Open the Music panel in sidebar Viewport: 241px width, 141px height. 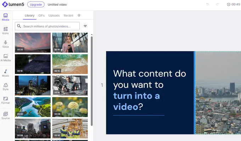coord(6,73)
